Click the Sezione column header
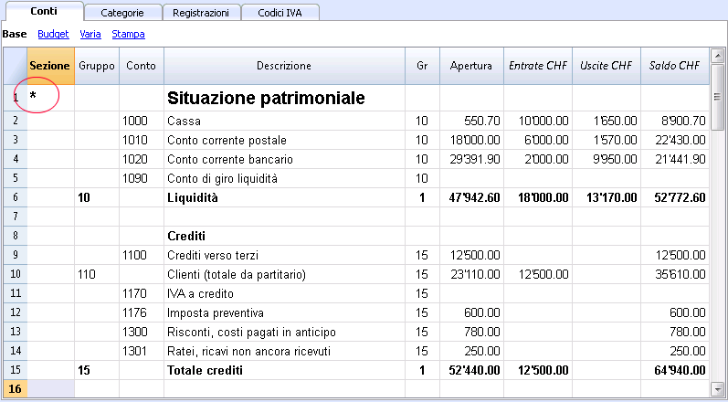 50,66
